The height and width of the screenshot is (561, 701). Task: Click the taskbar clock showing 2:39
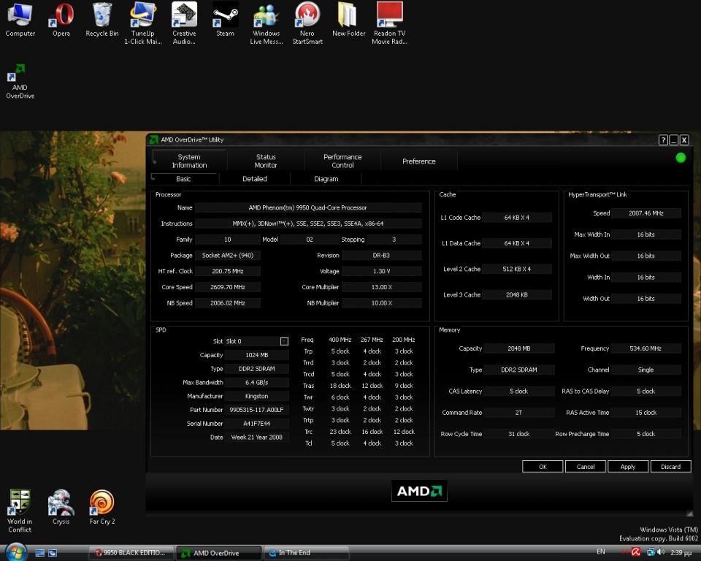681,553
